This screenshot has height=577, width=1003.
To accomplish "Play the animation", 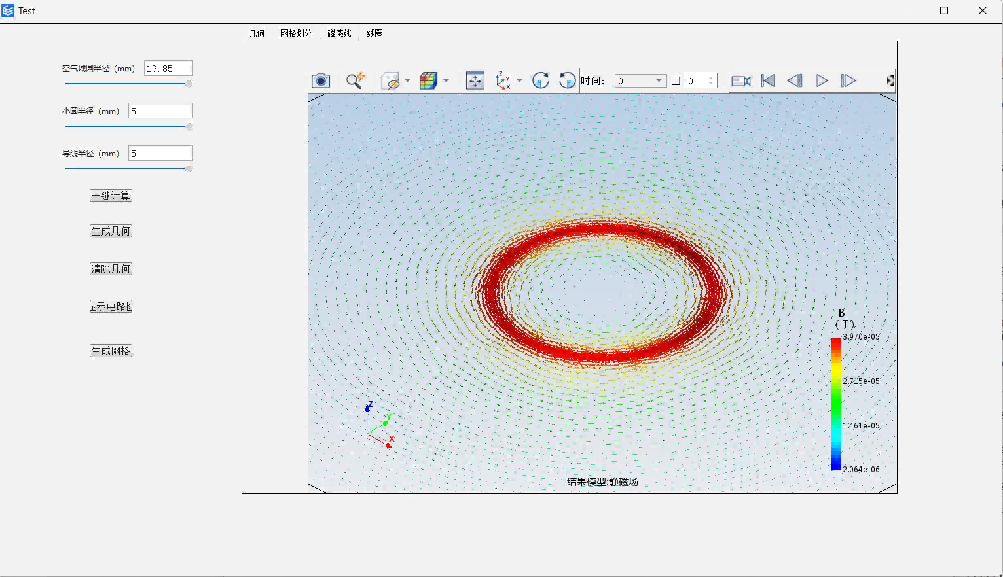I will [x=822, y=80].
